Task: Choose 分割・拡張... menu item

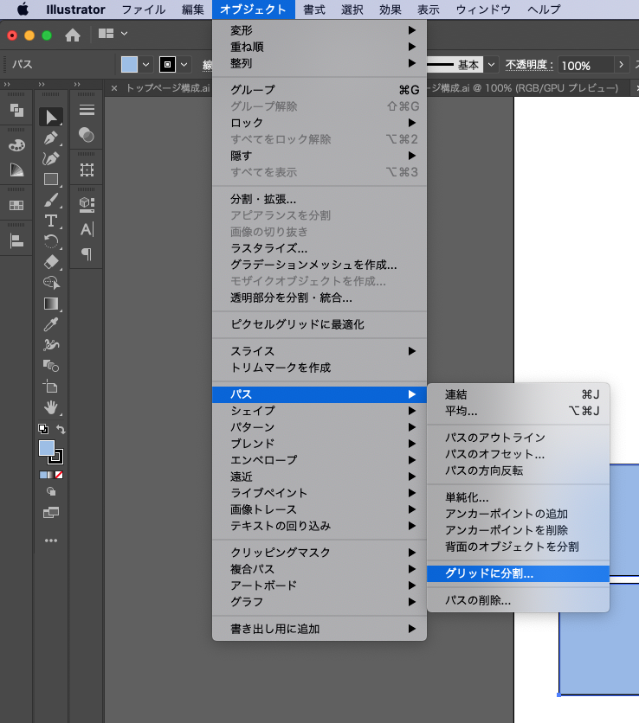Action: (x=319, y=199)
